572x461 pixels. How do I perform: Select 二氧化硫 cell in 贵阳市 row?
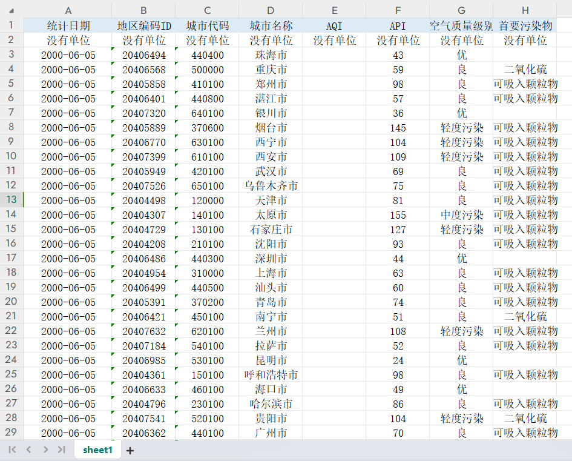[x=525, y=418]
